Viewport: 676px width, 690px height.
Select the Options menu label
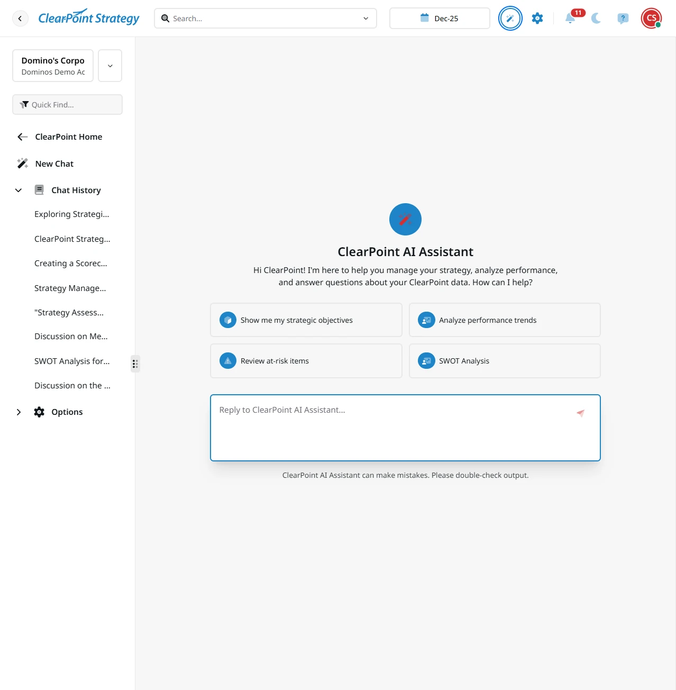pyautogui.click(x=67, y=412)
